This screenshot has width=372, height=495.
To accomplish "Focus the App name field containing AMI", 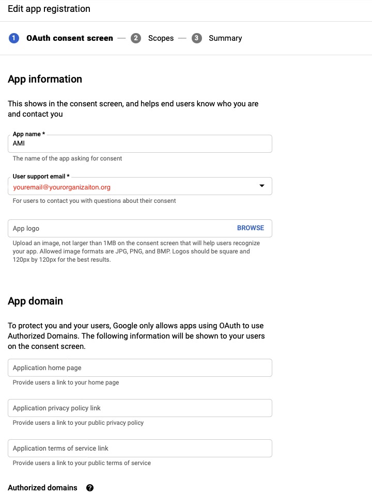I will tap(139, 143).
